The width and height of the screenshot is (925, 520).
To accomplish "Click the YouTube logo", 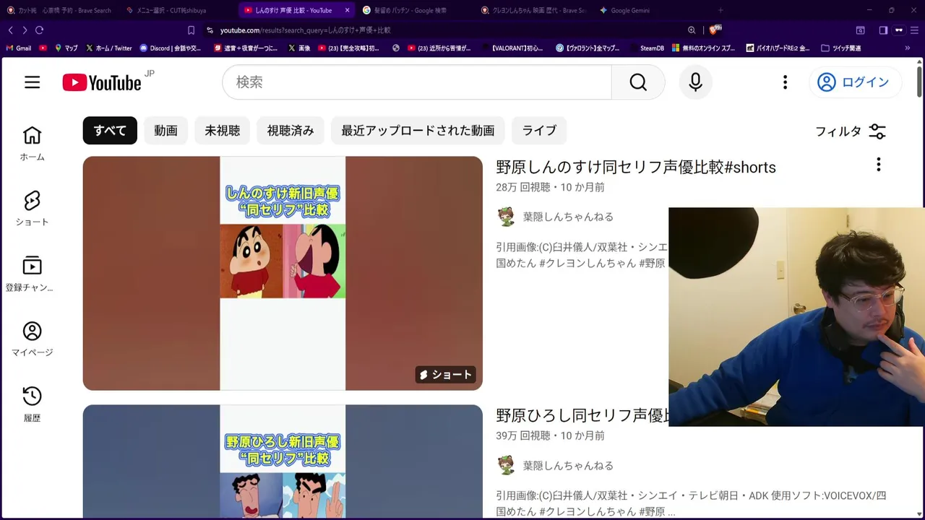I will tap(102, 82).
